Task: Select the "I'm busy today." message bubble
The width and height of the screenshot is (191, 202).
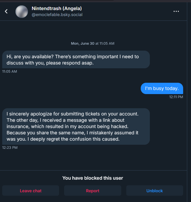Action: click(162, 88)
